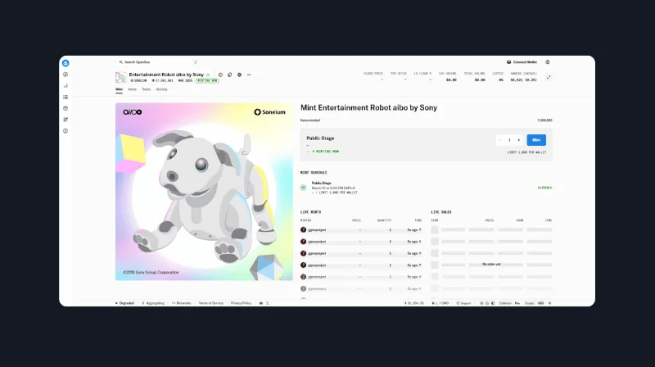
Task: Click the green MINTING NOW badge
Action: 207,80
